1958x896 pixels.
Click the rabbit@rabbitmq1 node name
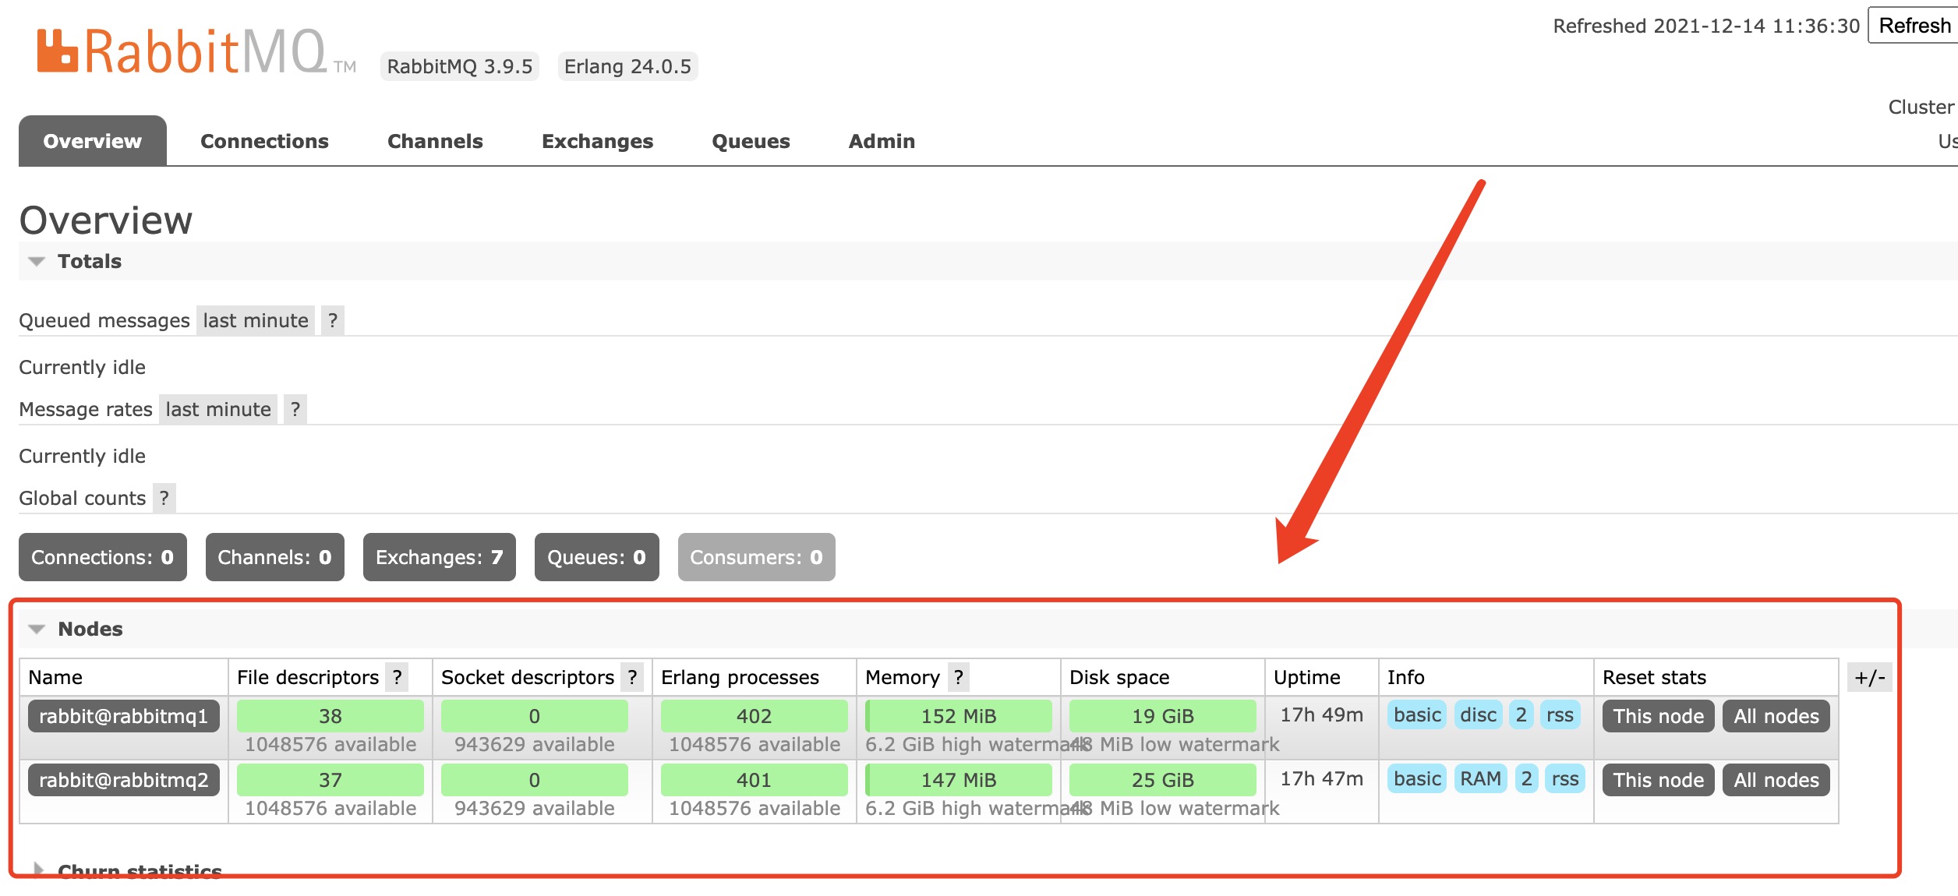121,715
